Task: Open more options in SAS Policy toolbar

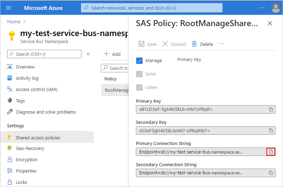Action: pos(221,44)
